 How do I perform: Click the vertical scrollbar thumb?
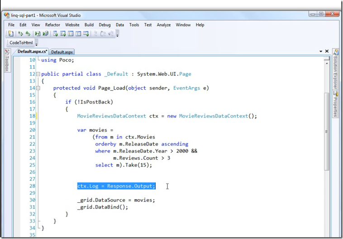click(x=327, y=131)
